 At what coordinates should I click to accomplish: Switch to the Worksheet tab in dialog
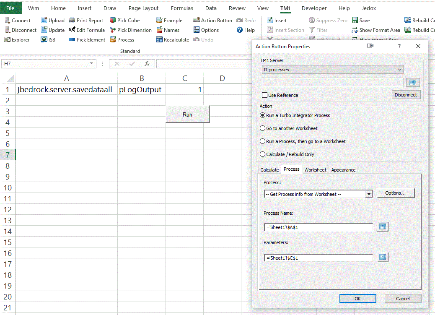(315, 170)
